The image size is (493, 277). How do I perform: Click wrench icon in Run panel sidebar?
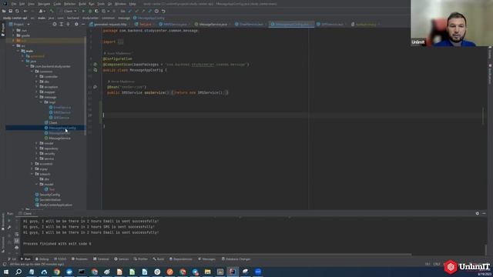click(9, 228)
